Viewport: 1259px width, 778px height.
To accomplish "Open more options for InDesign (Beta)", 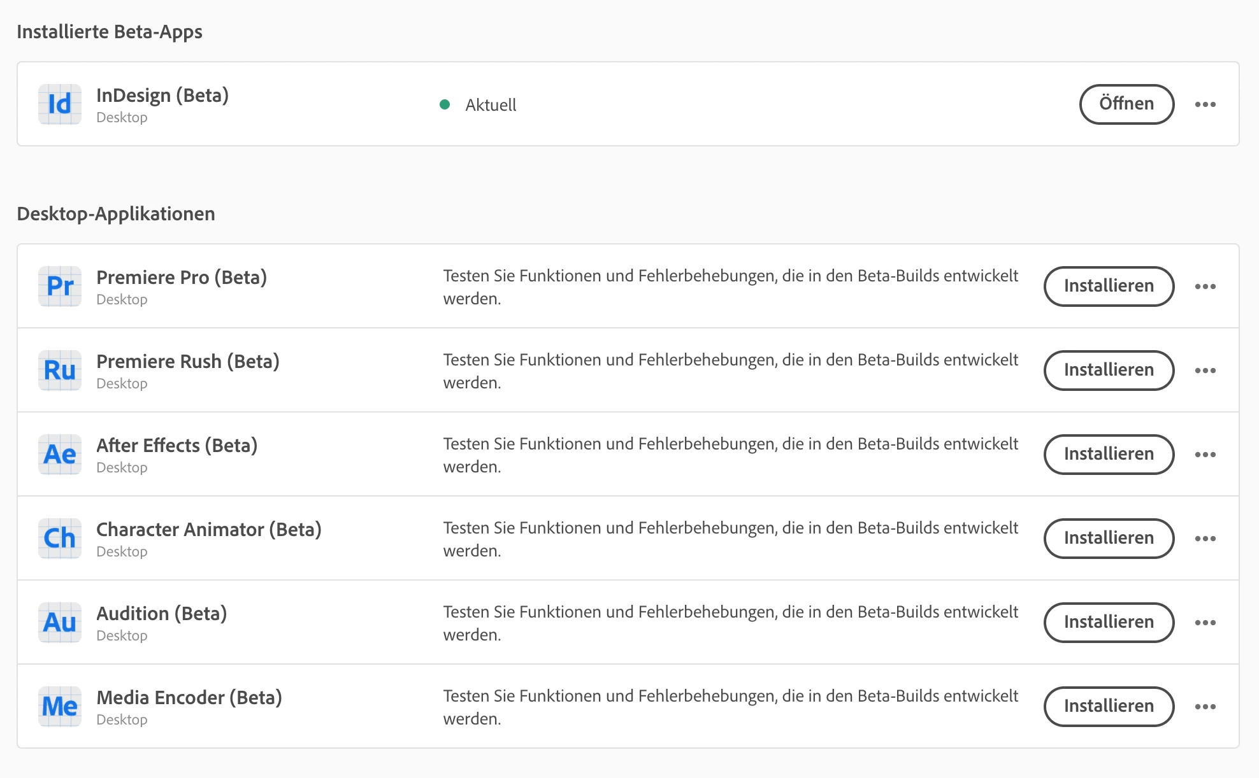I will point(1205,104).
